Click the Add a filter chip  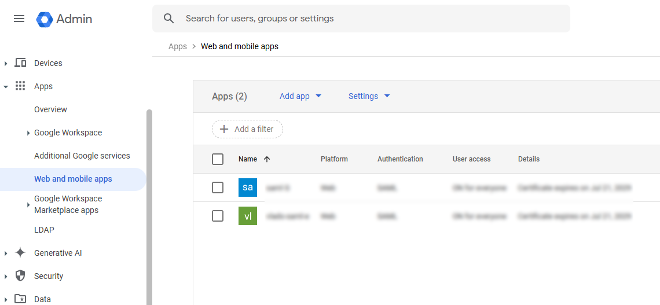click(x=248, y=129)
